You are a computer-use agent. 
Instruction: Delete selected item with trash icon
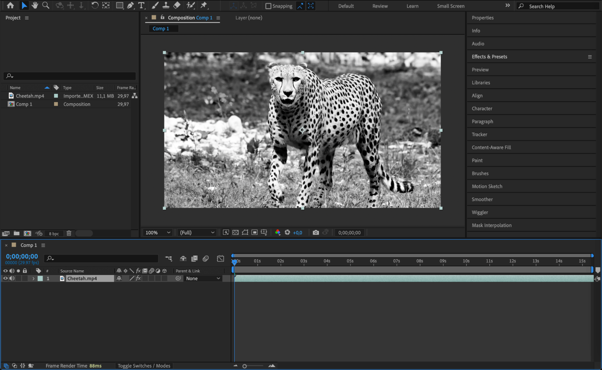(69, 233)
